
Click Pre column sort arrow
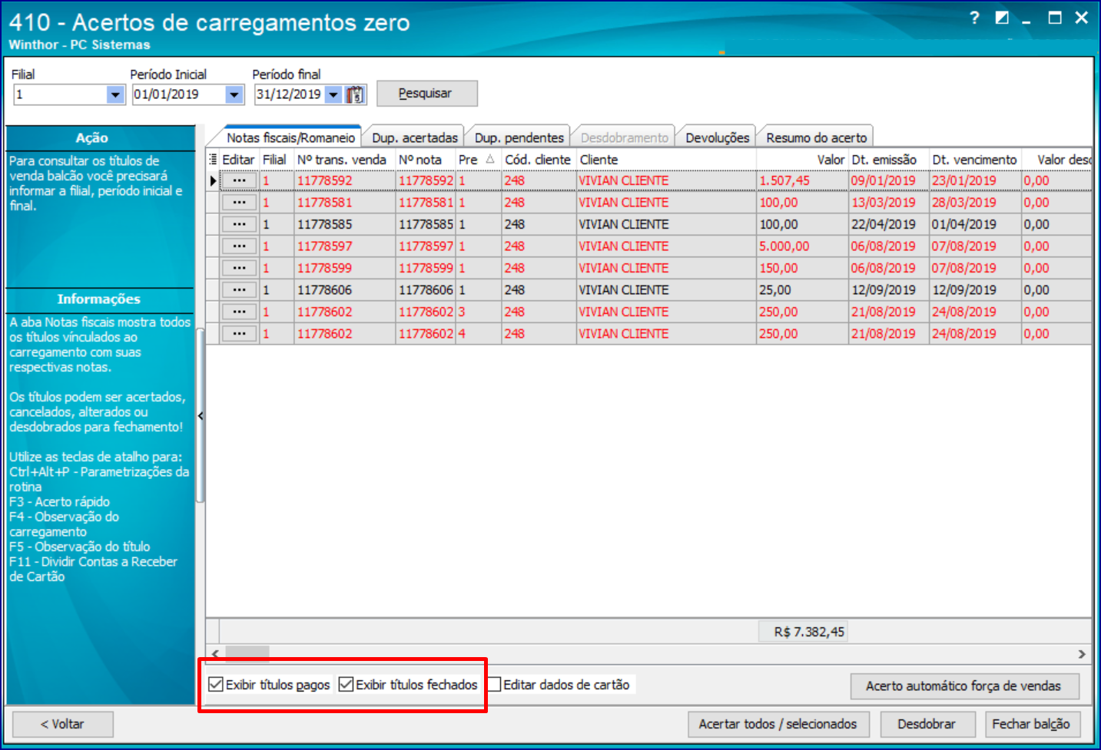(490, 159)
